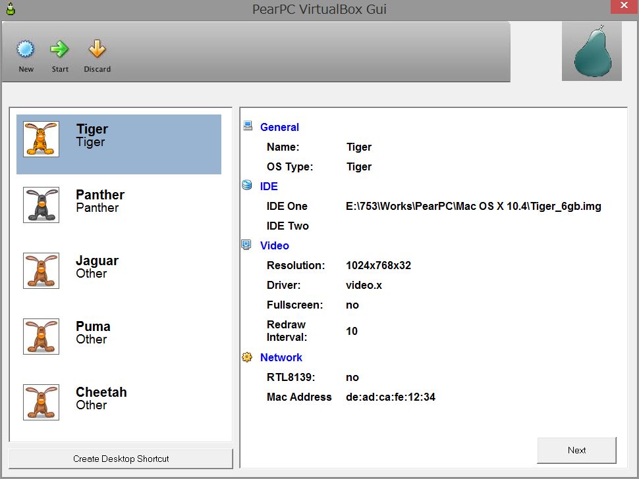The image size is (639, 479).
Task: Click the green Start arrow icon
Action: pyautogui.click(x=59, y=49)
